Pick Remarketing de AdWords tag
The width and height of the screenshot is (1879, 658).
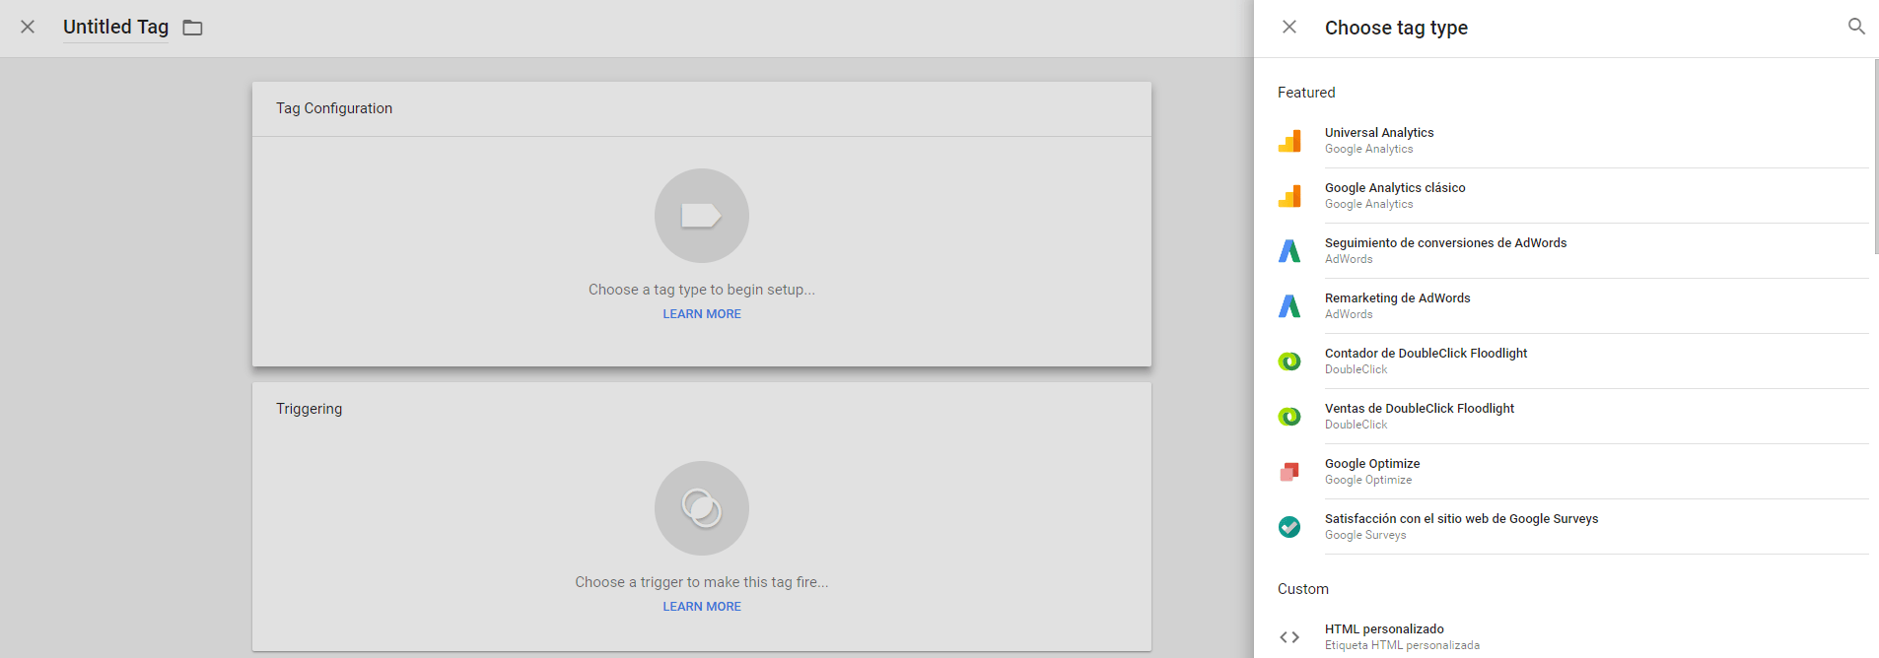(x=1573, y=306)
